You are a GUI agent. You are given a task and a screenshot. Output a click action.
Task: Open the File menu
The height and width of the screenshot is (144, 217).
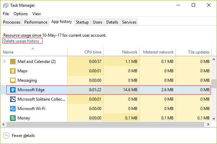(6, 14)
